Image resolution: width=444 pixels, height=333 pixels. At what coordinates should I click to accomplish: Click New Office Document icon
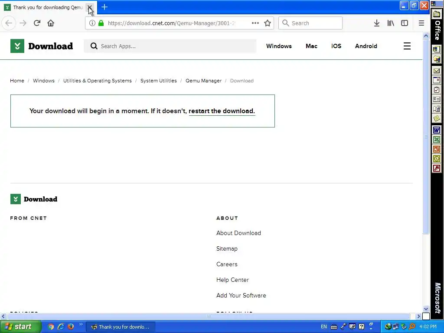point(436,49)
